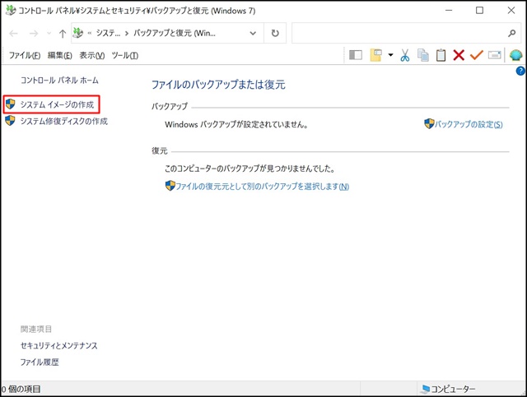Click the yellow folder view icon

click(376, 55)
